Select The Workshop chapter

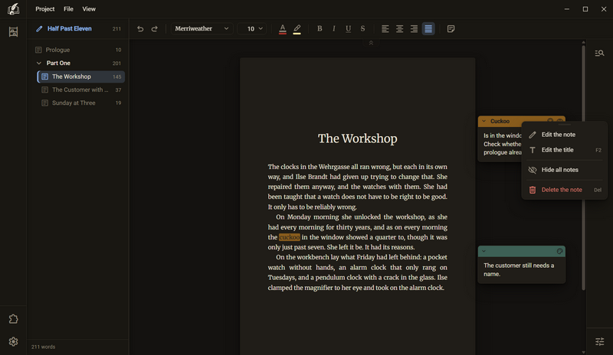[x=81, y=77]
